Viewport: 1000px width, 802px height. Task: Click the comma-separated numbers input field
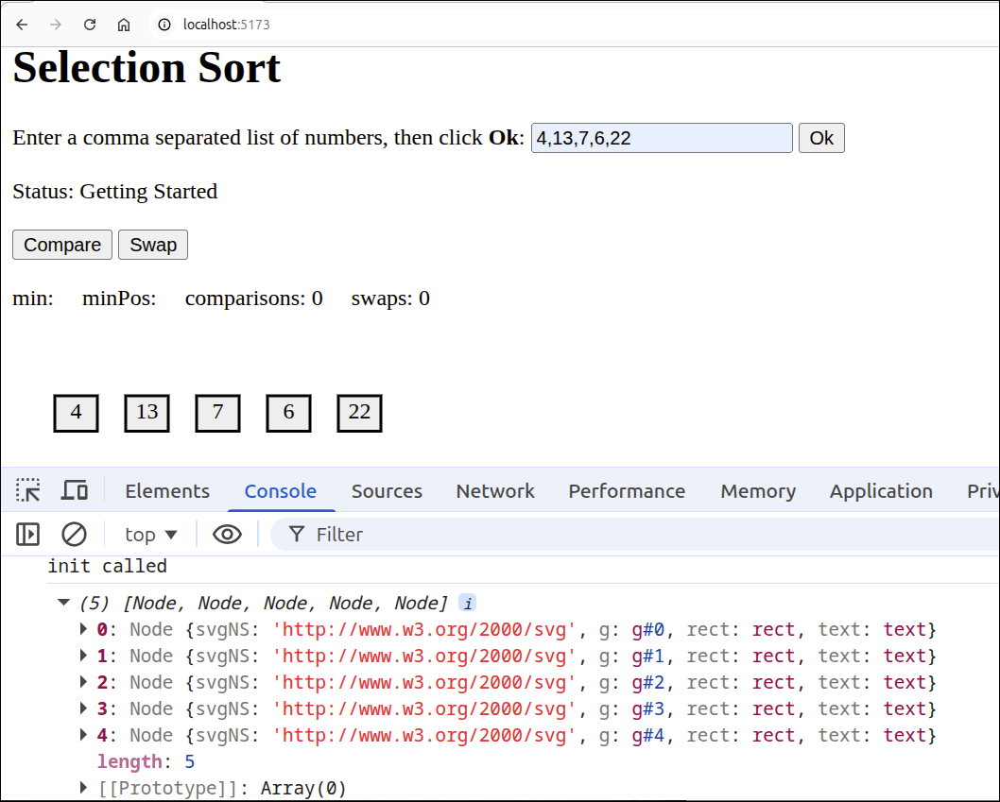[661, 138]
